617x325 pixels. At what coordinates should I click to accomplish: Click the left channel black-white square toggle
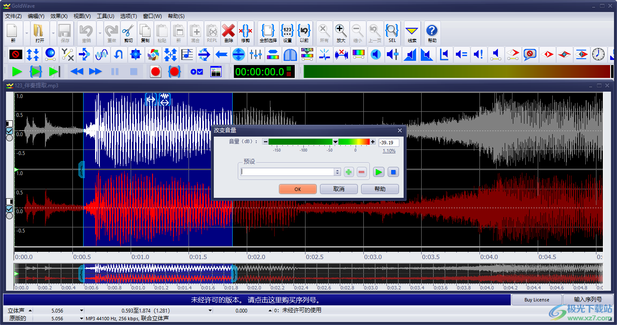click(x=9, y=124)
